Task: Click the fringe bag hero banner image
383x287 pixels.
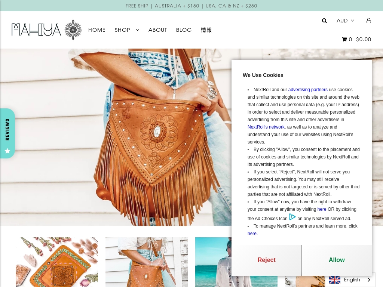Action: click(116, 137)
